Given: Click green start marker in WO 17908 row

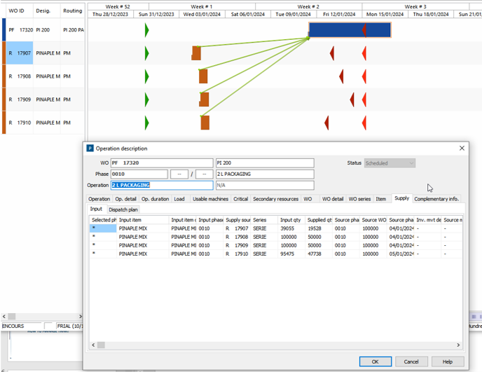Looking at the screenshot, I should 146,76.
